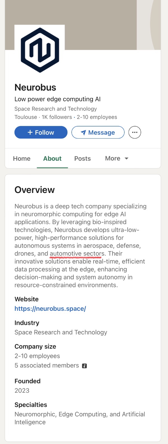Select the About tab
Image resolution: width=168 pixels, height=444 pixels.
52,158
